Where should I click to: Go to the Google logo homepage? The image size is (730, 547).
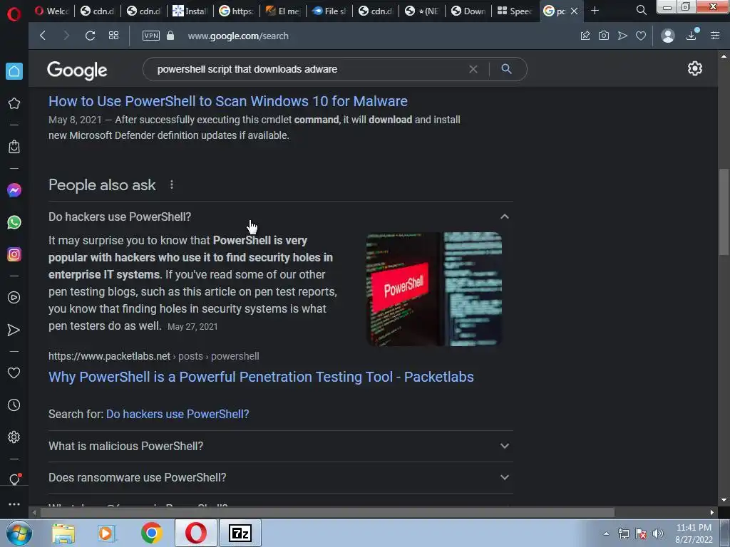pos(77,71)
